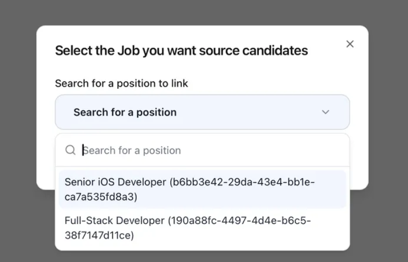The image size is (408, 262).
Task: Select the Senior iOS Developer position
Action: tap(202, 189)
